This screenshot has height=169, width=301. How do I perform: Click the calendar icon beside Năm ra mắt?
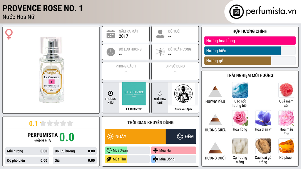111,34
